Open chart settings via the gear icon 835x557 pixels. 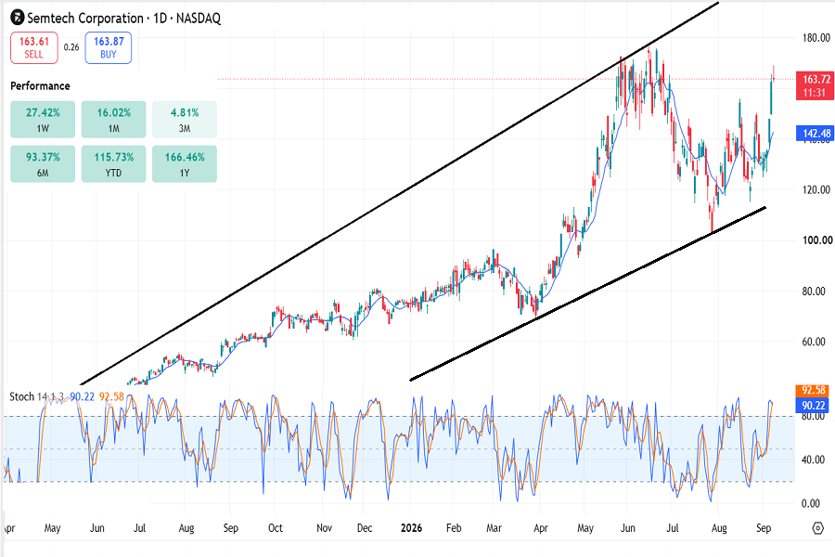tap(818, 528)
